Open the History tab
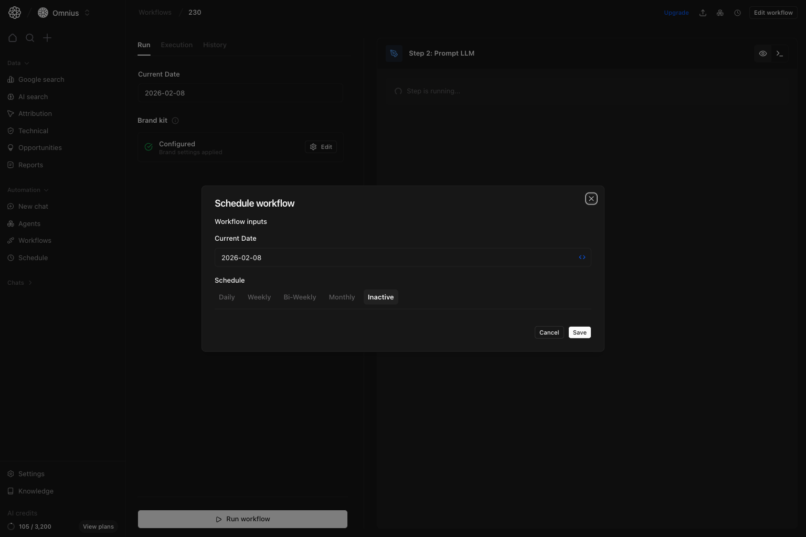The image size is (806, 537). [x=215, y=45]
